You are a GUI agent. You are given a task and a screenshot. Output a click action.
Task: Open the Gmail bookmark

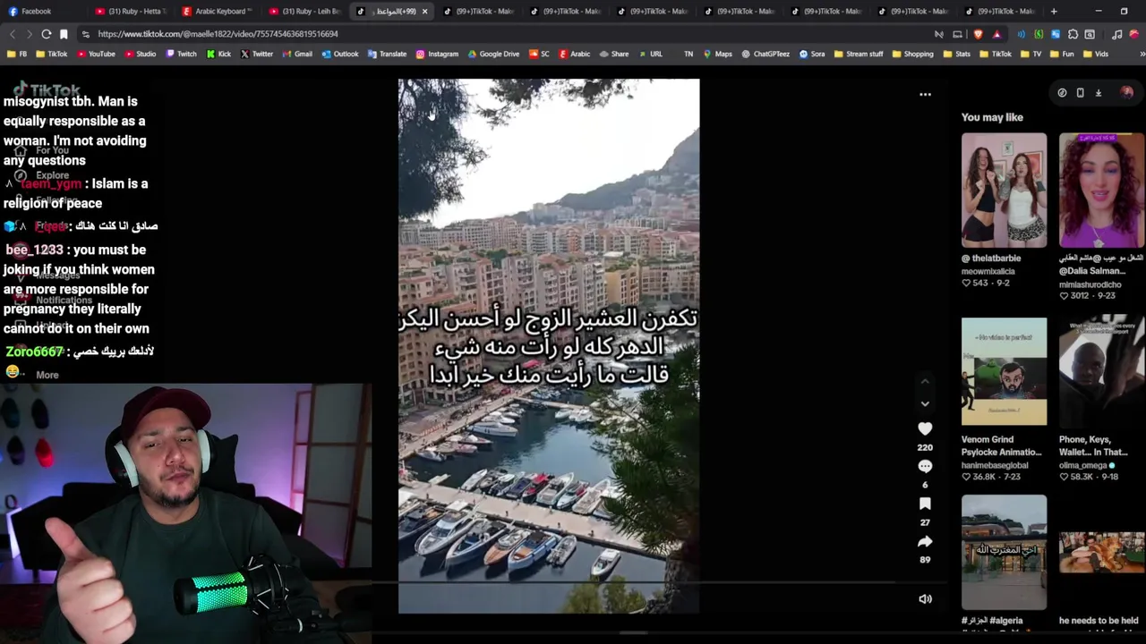(x=297, y=54)
